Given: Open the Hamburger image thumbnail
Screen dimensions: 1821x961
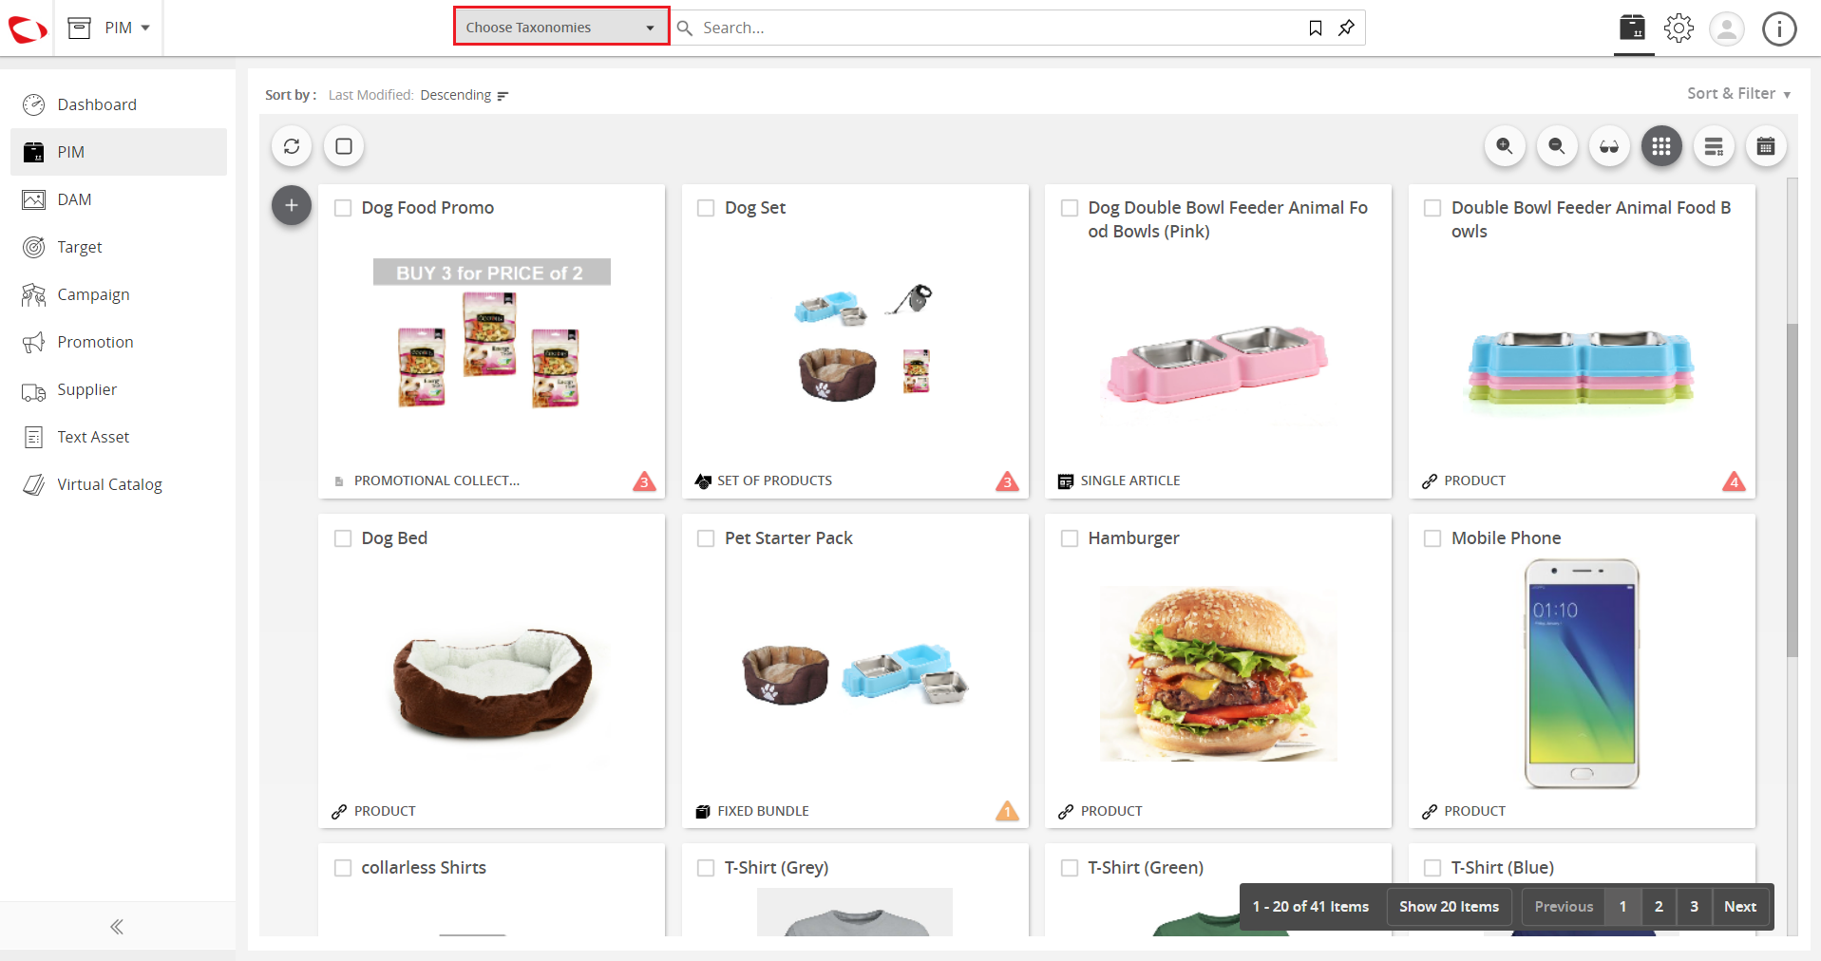Looking at the screenshot, I should tap(1219, 673).
